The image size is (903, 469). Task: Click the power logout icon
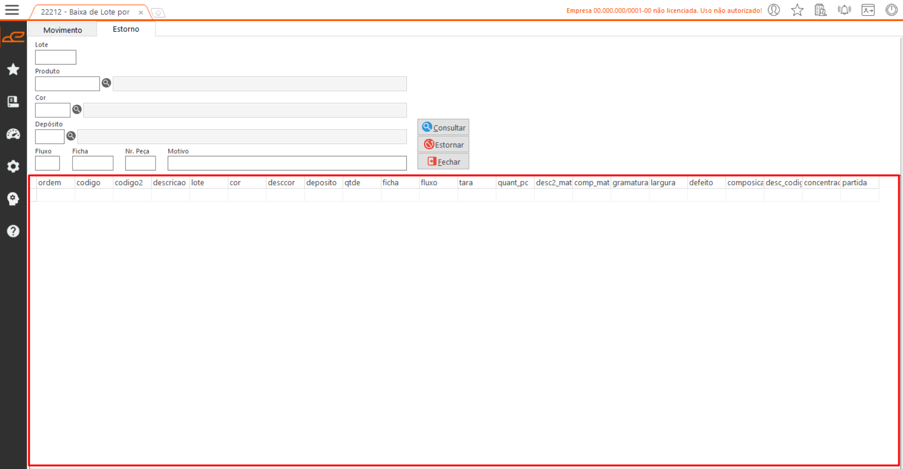point(891,10)
